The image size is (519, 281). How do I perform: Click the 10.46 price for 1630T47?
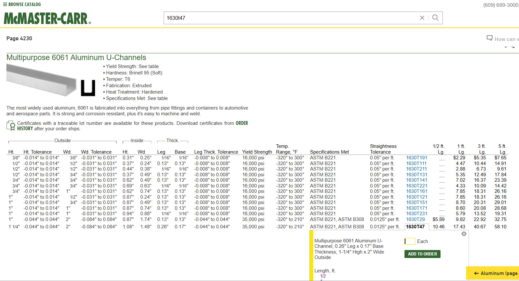pyautogui.click(x=439, y=227)
